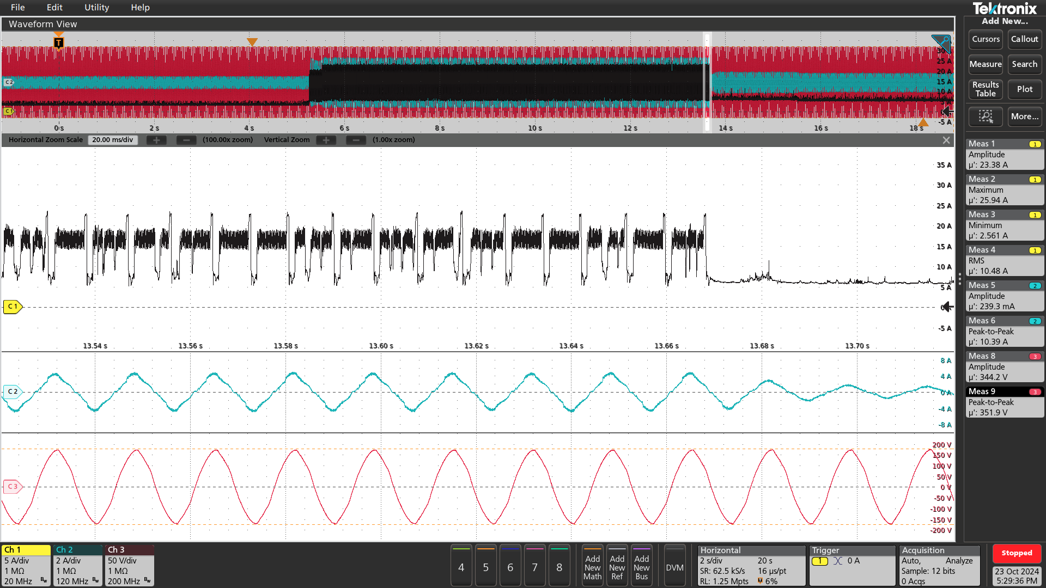
Task: Open the Ch 1 settings badge
Action: [26, 566]
